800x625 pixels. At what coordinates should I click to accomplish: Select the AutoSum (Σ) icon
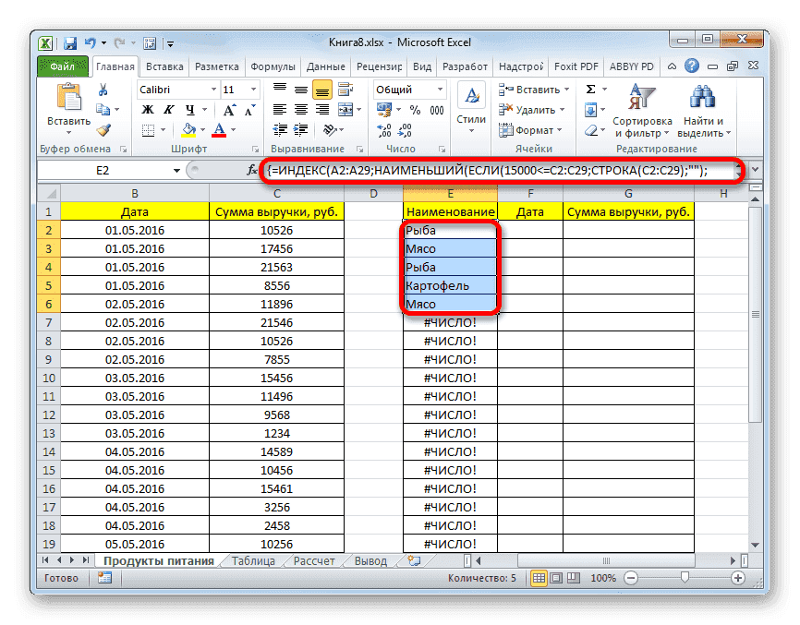tap(591, 90)
